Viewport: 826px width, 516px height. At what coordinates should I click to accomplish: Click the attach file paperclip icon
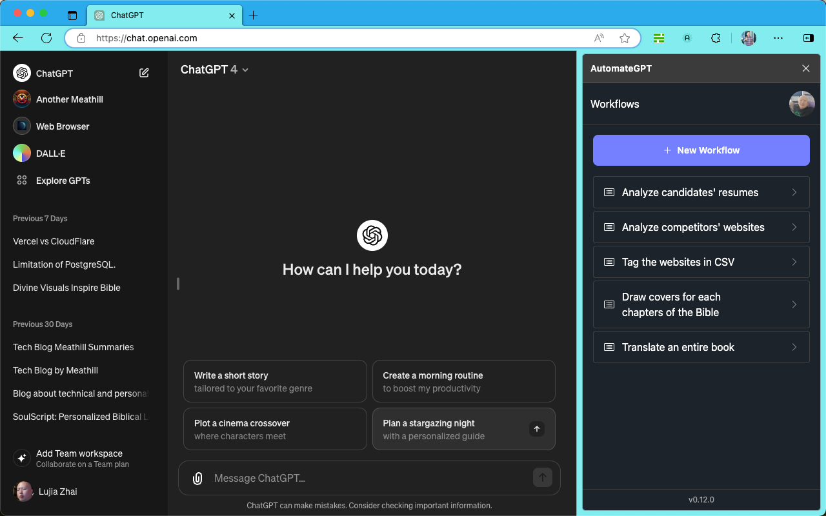coord(197,478)
